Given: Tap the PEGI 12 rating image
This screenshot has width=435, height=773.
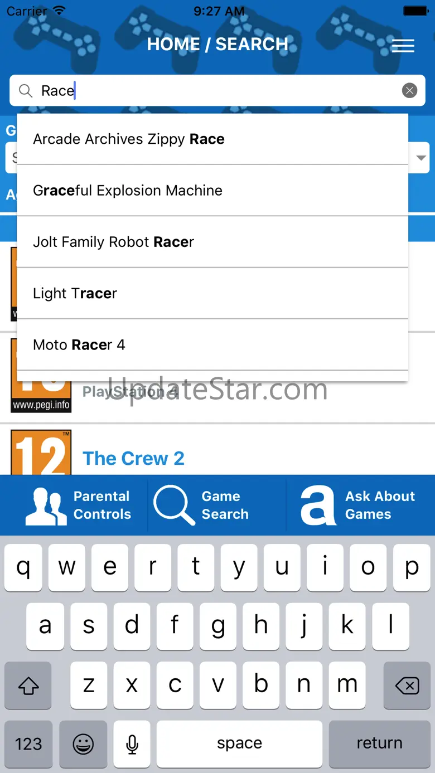Looking at the screenshot, I should tap(41, 452).
